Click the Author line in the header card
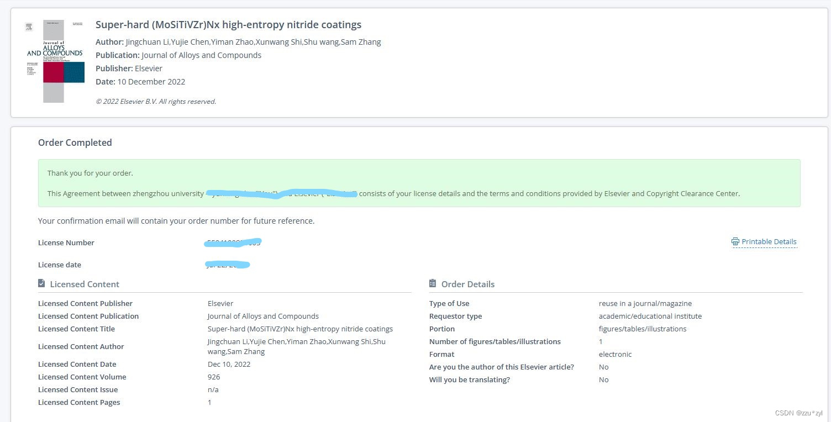 [x=238, y=41]
